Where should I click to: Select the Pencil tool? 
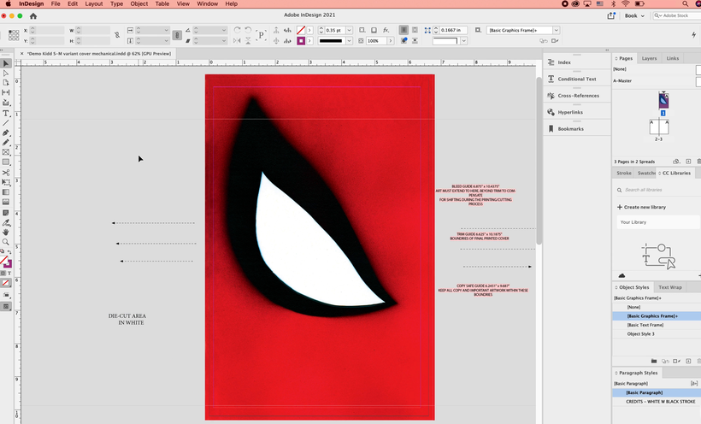click(x=6, y=143)
